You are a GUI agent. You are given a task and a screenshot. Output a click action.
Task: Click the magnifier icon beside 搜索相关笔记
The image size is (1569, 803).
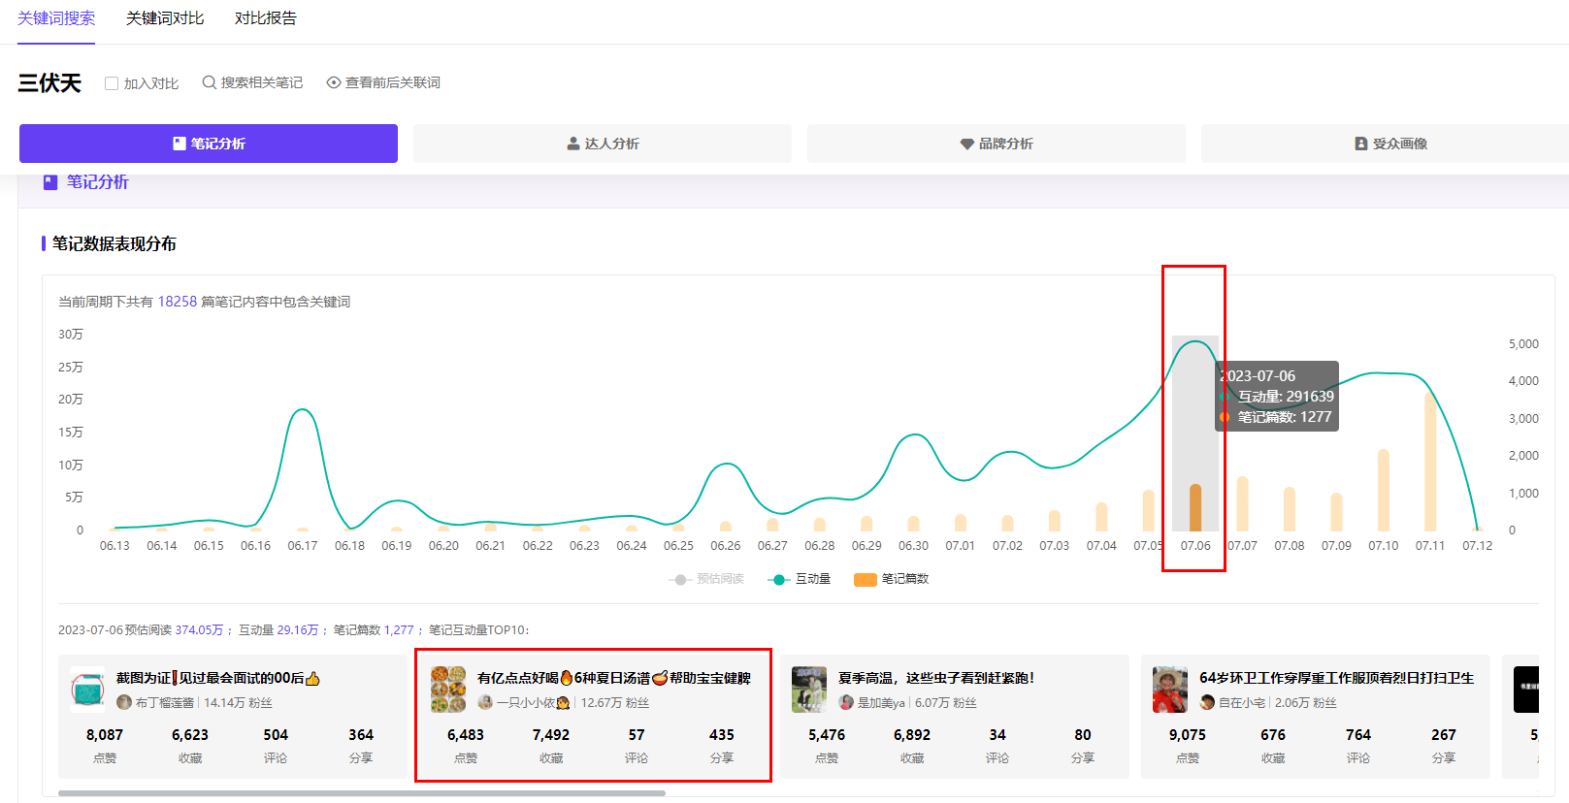coord(209,82)
